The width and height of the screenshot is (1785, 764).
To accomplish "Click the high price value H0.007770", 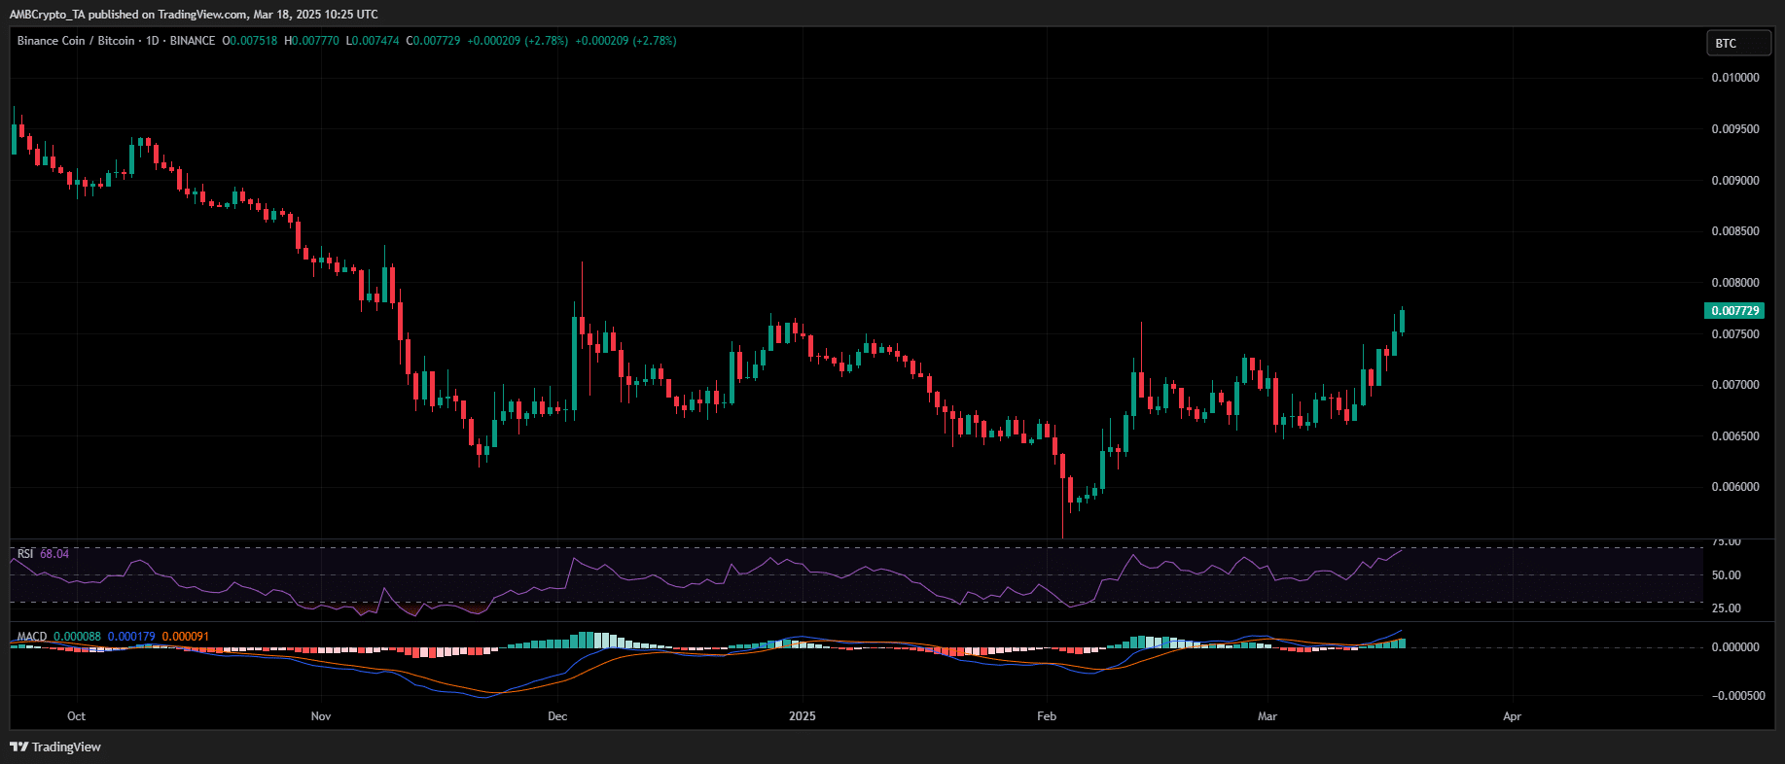I will [311, 41].
